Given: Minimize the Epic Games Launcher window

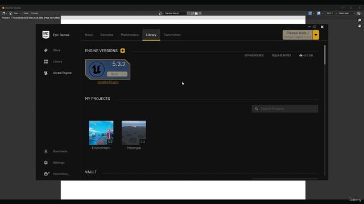Looking at the screenshot, I should pos(309,27).
